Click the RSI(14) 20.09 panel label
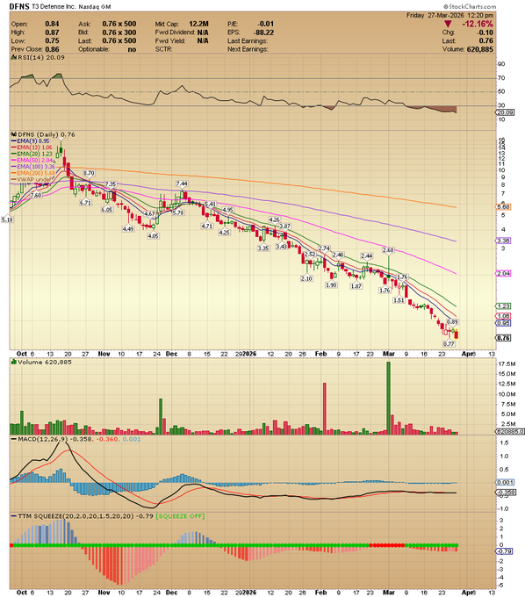Screen dimensions: 525x597 [41, 57]
